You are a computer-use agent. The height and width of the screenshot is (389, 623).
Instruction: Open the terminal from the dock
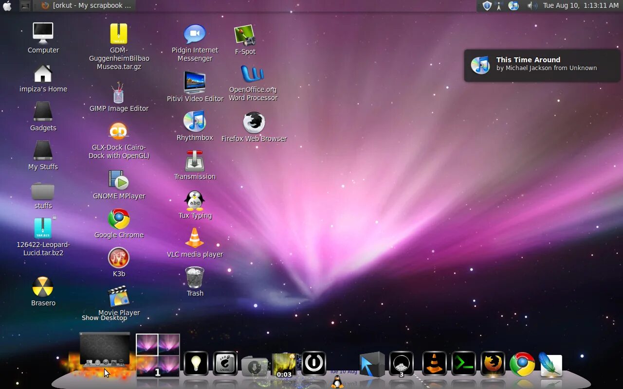[x=463, y=363]
